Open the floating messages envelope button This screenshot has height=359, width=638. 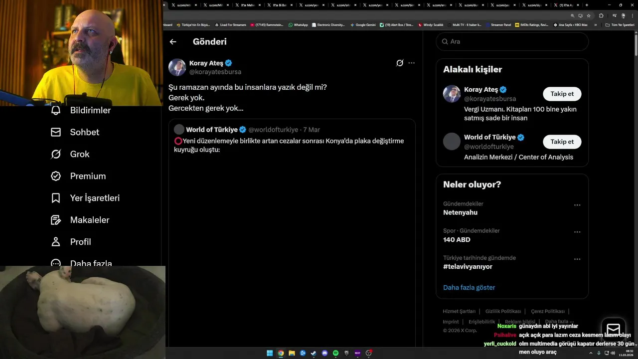point(613,330)
